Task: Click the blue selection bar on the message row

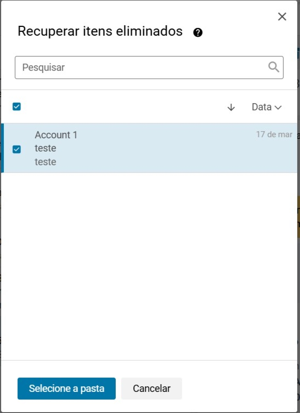Action: [x=3, y=148]
